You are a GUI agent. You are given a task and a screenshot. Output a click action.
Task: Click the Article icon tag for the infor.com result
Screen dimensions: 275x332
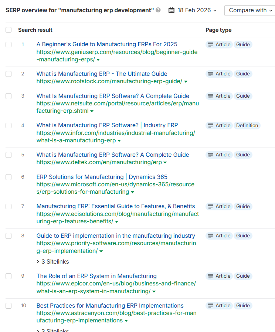[x=219, y=125]
